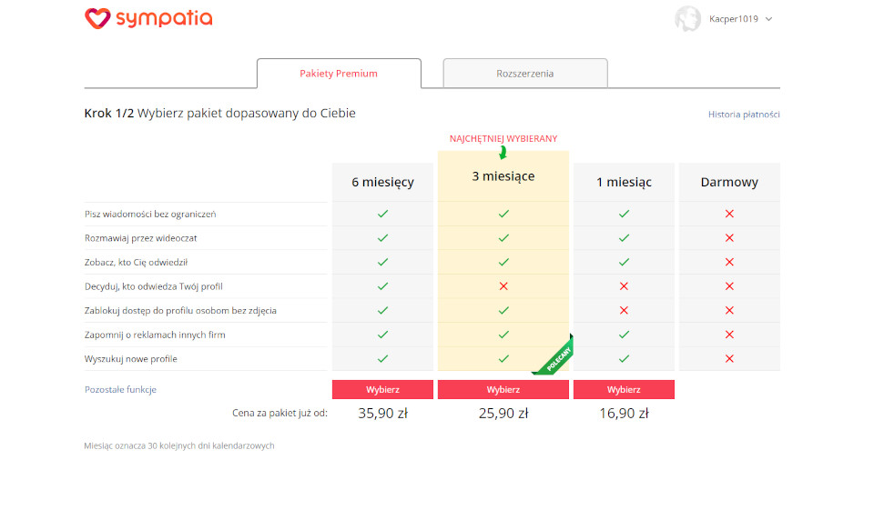Screen dimensions: 874x510
Task: Open Pozostałe funkcje link
Action: (x=120, y=389)
